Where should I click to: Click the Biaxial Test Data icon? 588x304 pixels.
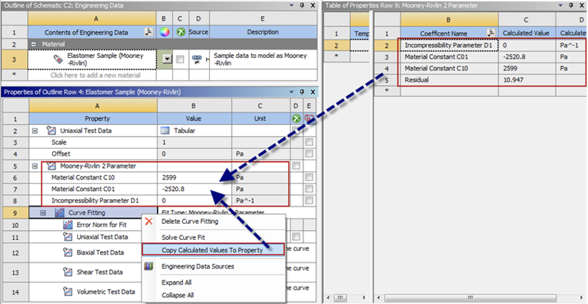tap(68, 252)
